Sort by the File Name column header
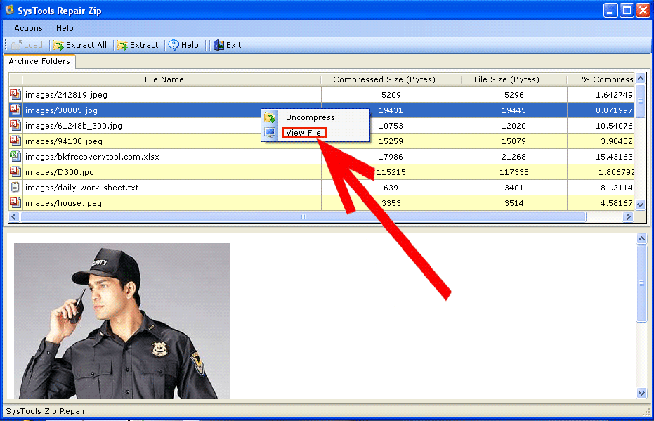The image size is (654, 421). pos(164,79)
